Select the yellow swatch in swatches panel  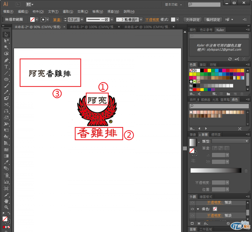click(209, 70)
